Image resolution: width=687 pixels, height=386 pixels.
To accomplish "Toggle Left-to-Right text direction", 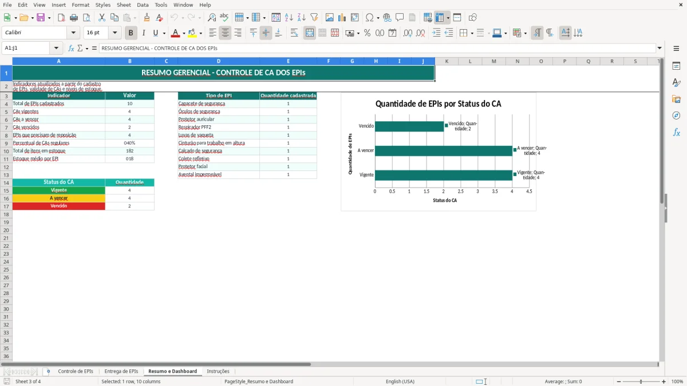I will tap(537, 33).
